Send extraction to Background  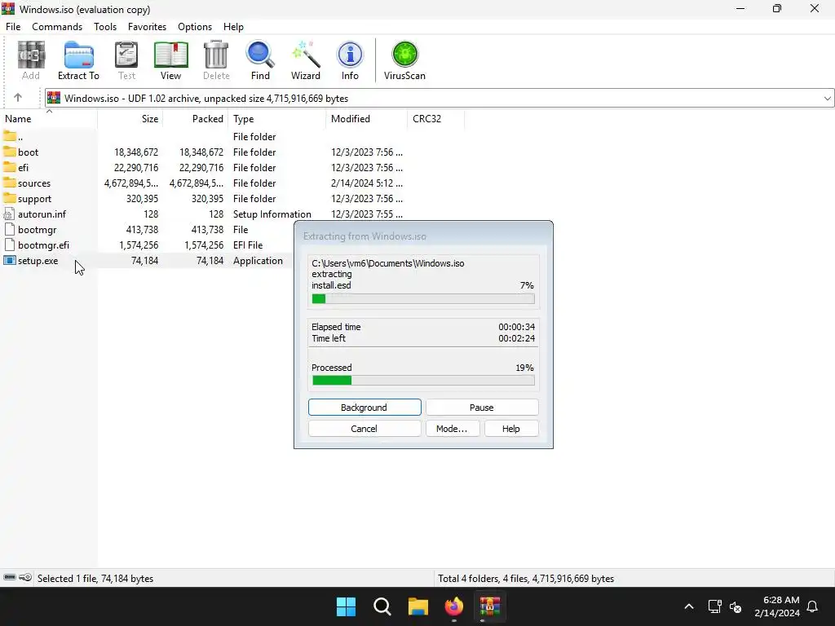(364, 408)
